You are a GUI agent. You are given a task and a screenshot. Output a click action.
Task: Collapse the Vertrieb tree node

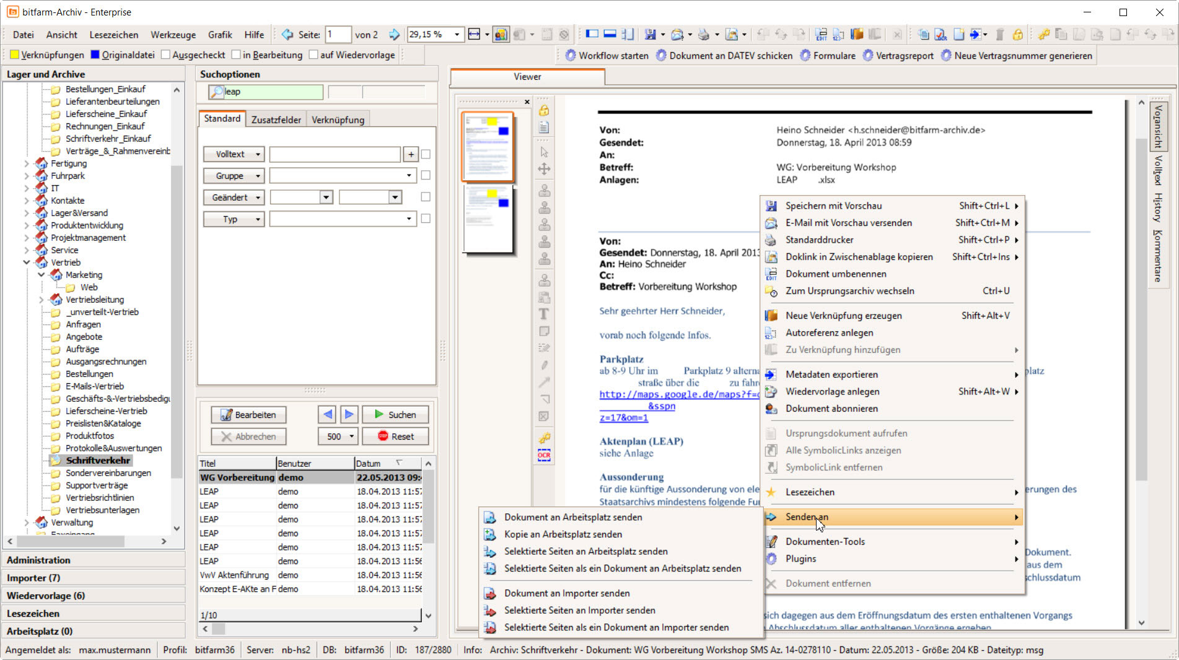27,263
